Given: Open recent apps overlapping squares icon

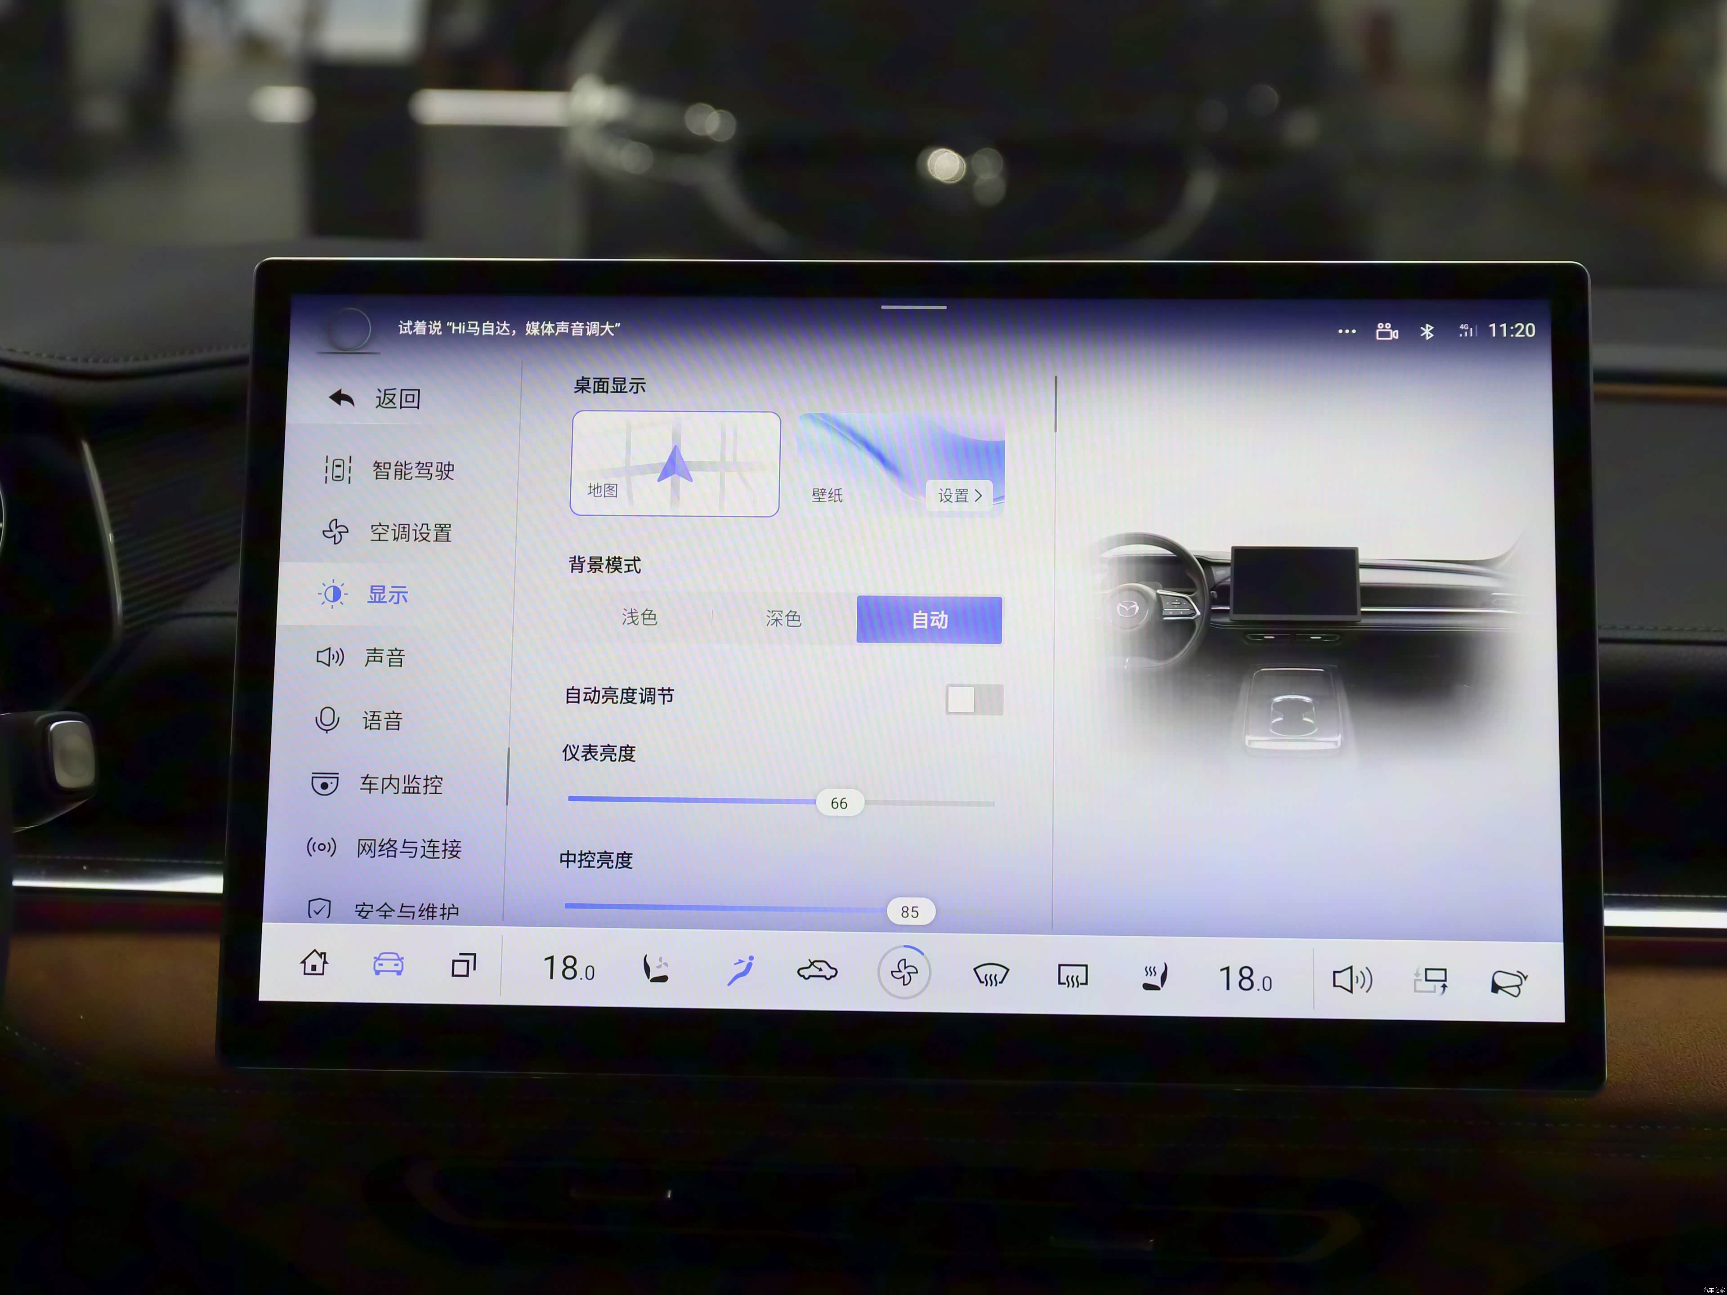Looking at the screenshot, I should (464, 965).
